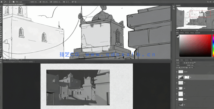Select the Layer 1 thumbnail
The width and height of the screenshot is (214, 109).
[181, 99]
